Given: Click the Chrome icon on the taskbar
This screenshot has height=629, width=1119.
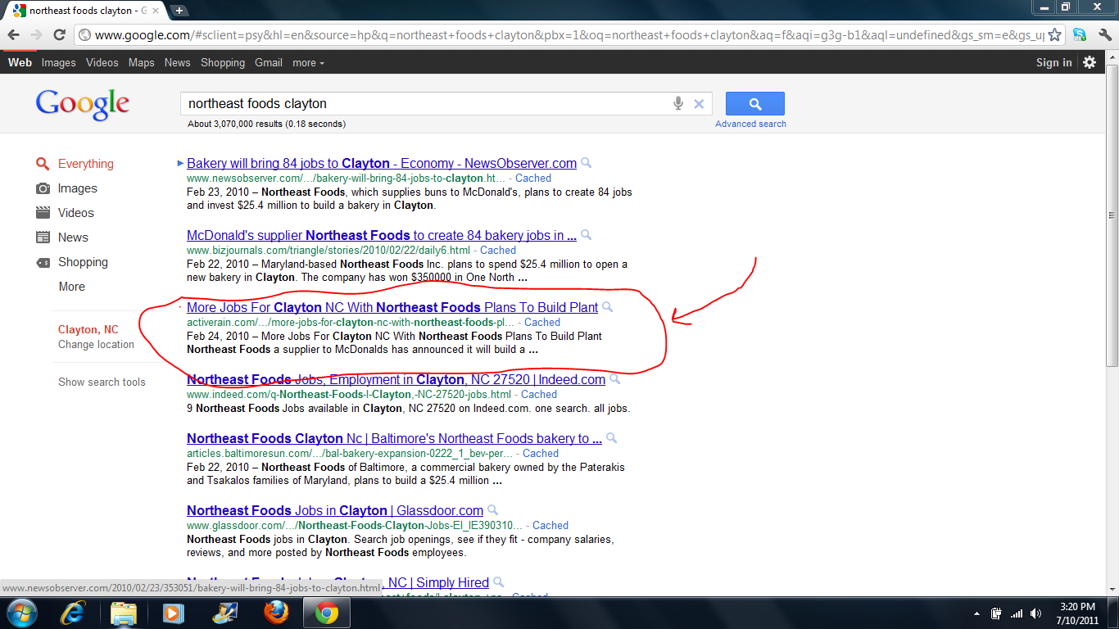Looking at the screenshot, I should pos(327,613).
